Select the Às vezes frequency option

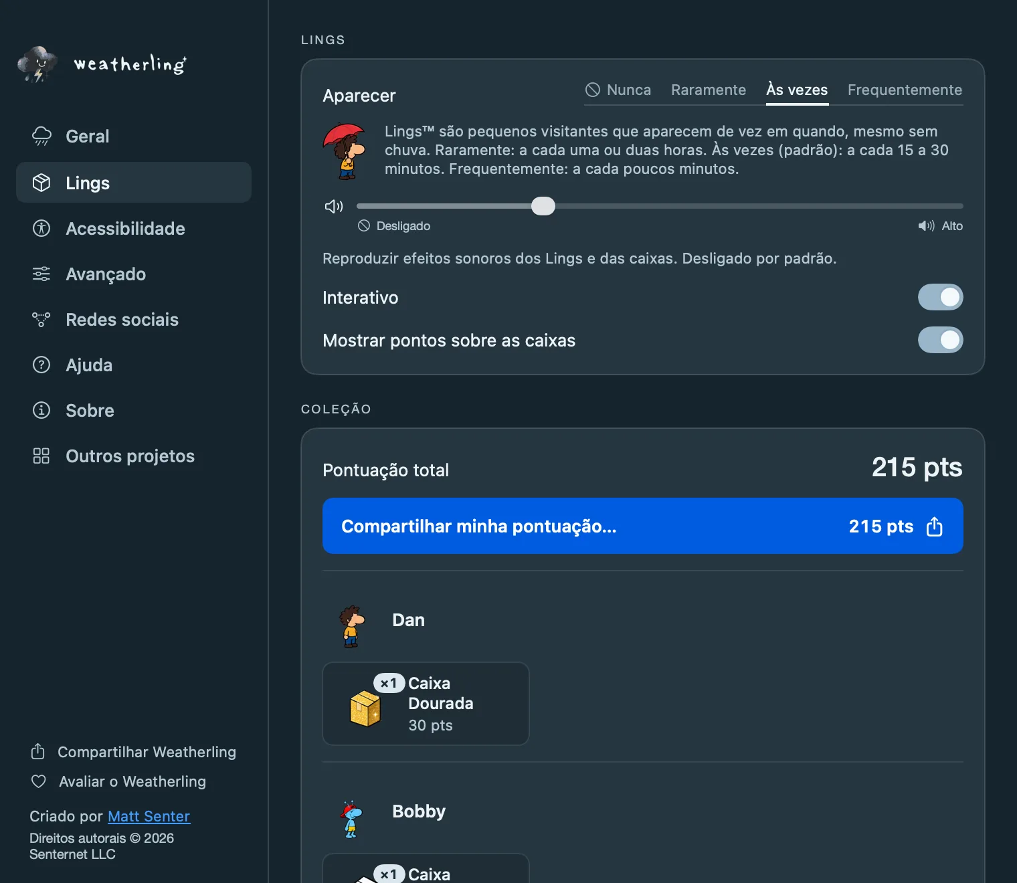797,90
